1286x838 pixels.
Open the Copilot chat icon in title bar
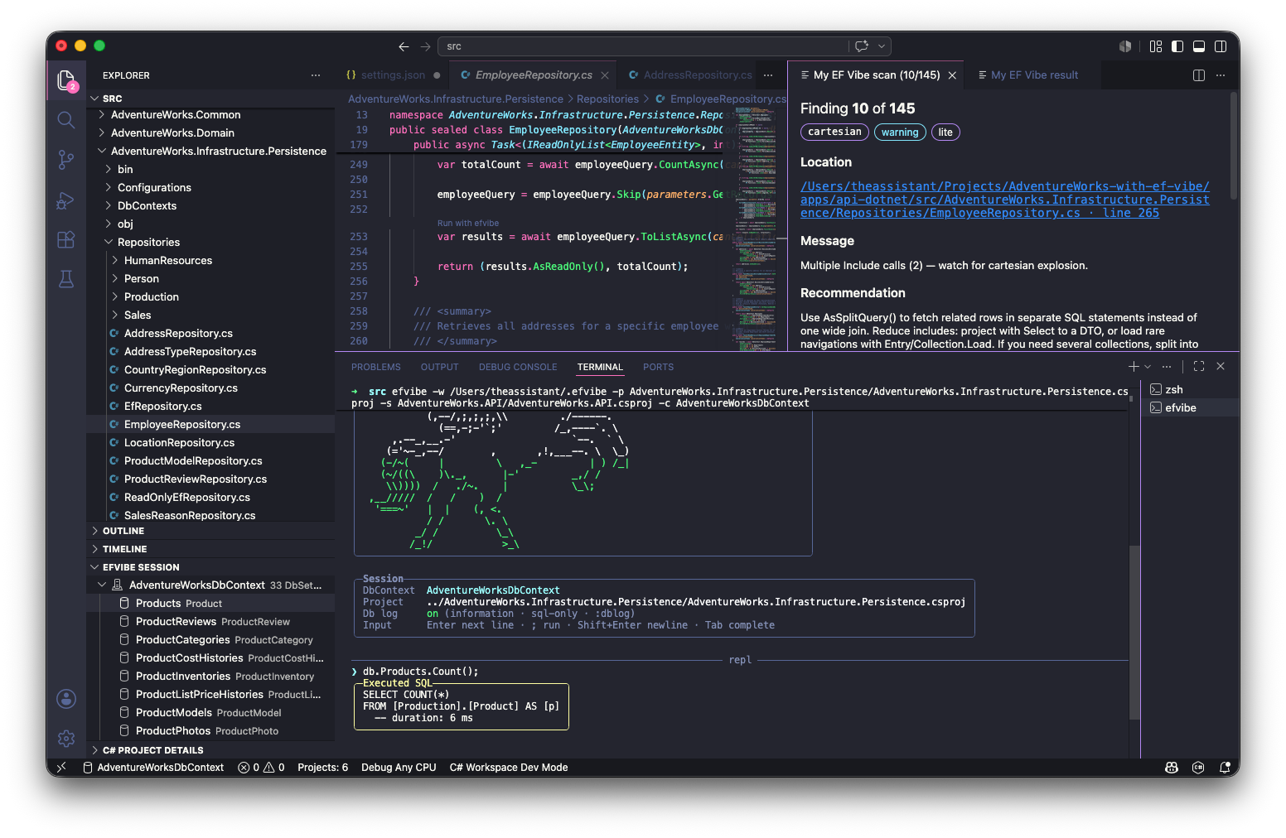click(x=862, y=46)
